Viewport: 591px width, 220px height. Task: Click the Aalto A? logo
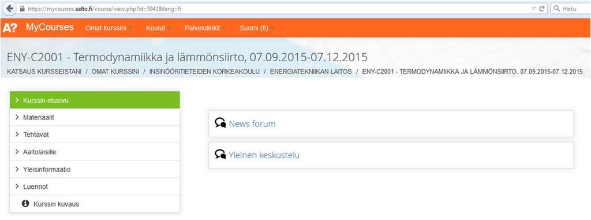9,28
